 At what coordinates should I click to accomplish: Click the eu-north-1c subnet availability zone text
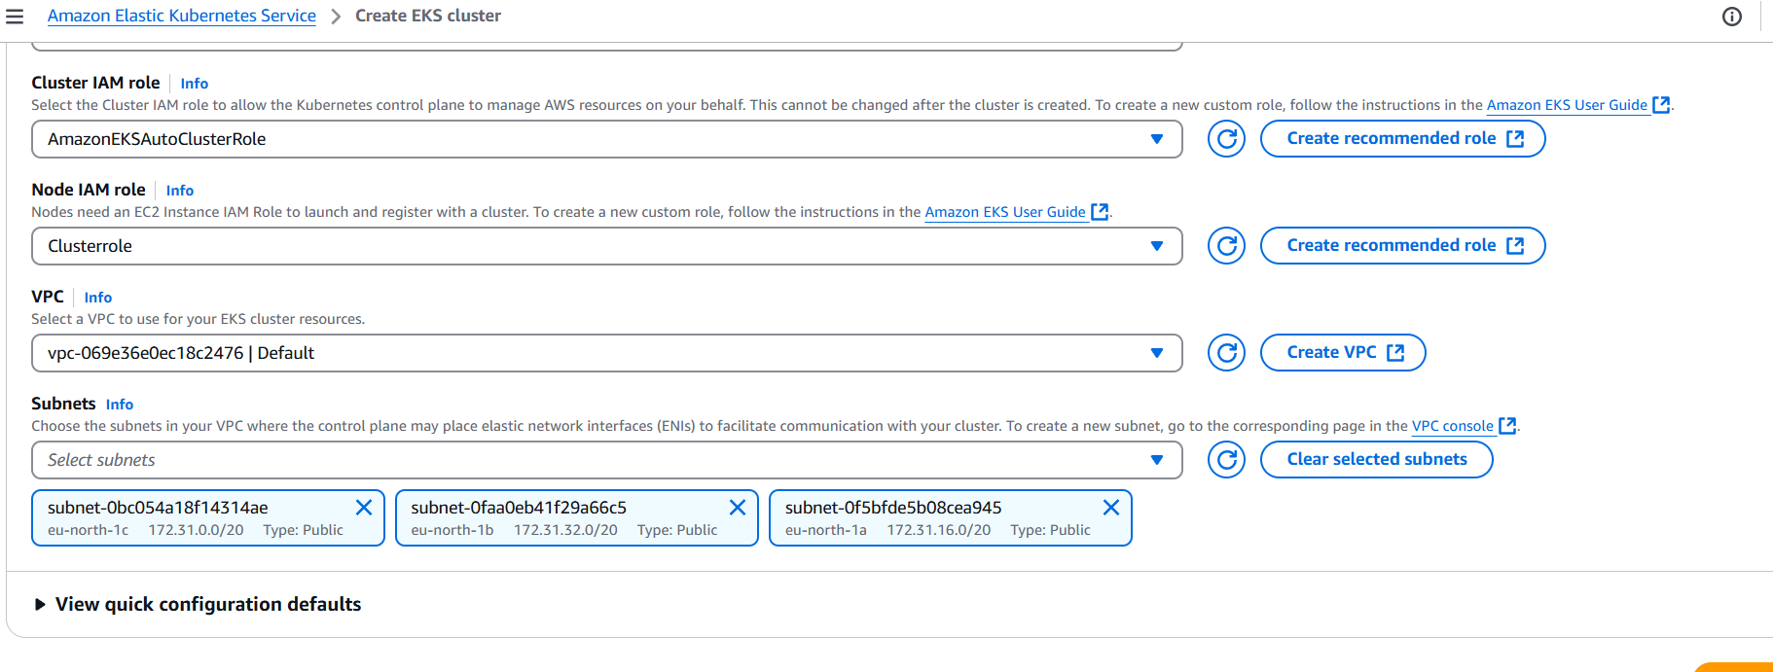tap(89, 530)
